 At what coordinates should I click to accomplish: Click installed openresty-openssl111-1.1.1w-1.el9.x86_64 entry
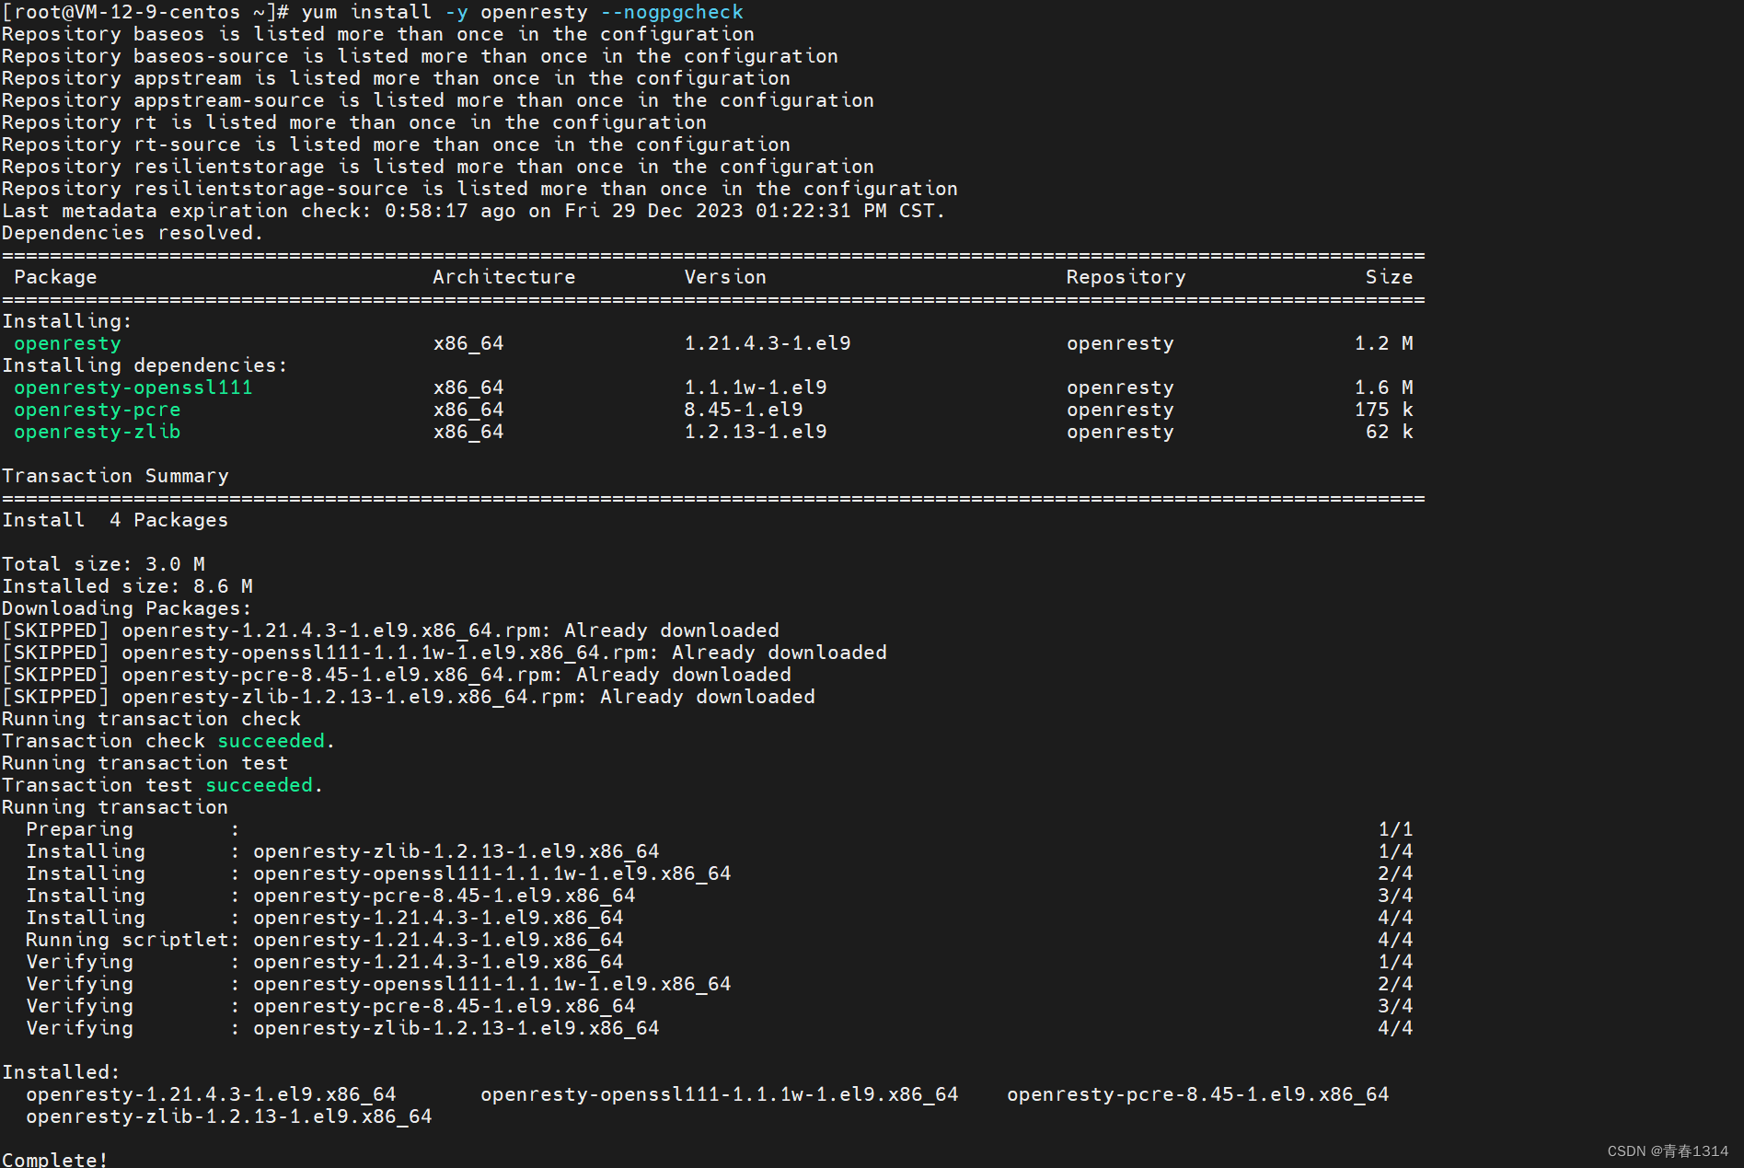point(720,1094)
